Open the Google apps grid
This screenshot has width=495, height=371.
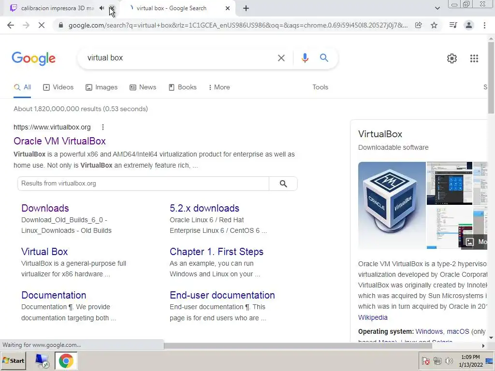coord(474,58)
